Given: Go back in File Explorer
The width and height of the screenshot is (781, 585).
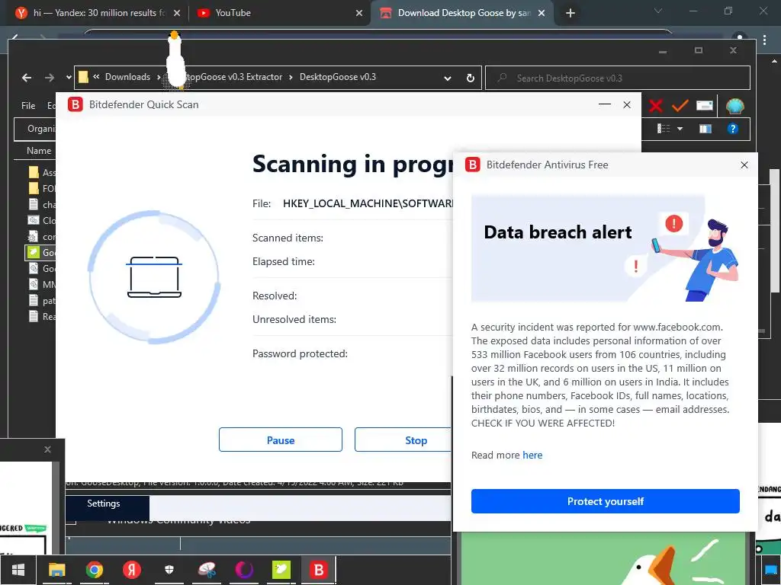Looking at the screenshot, I should (x=27, y=78).
